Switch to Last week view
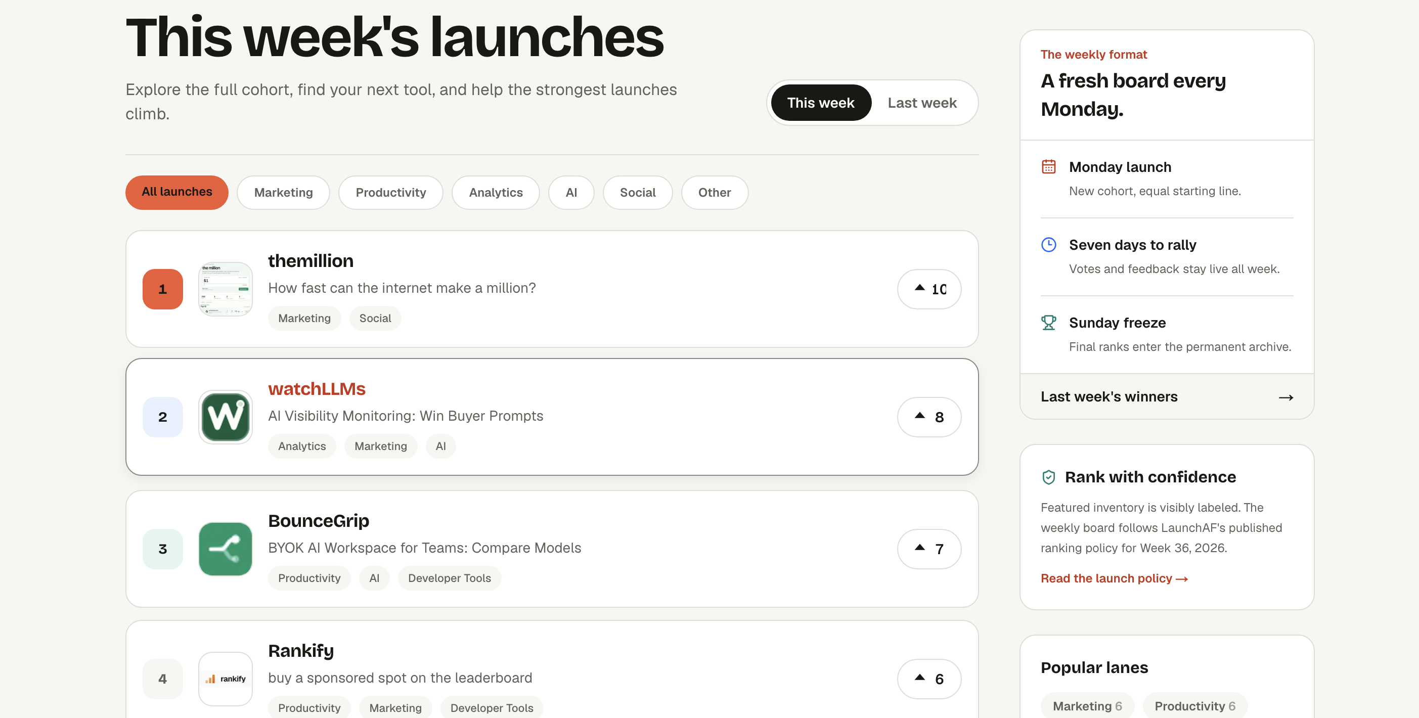 922,103
